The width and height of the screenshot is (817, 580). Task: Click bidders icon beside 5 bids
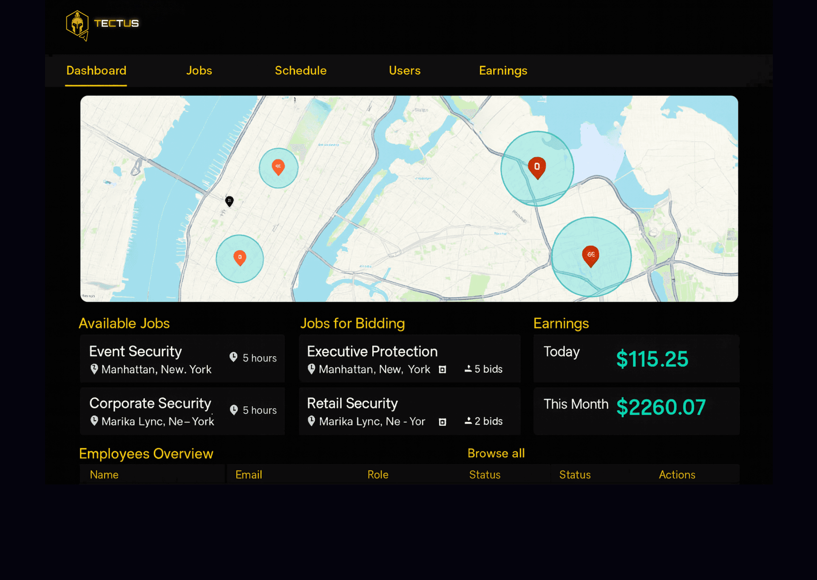(468, 369)
